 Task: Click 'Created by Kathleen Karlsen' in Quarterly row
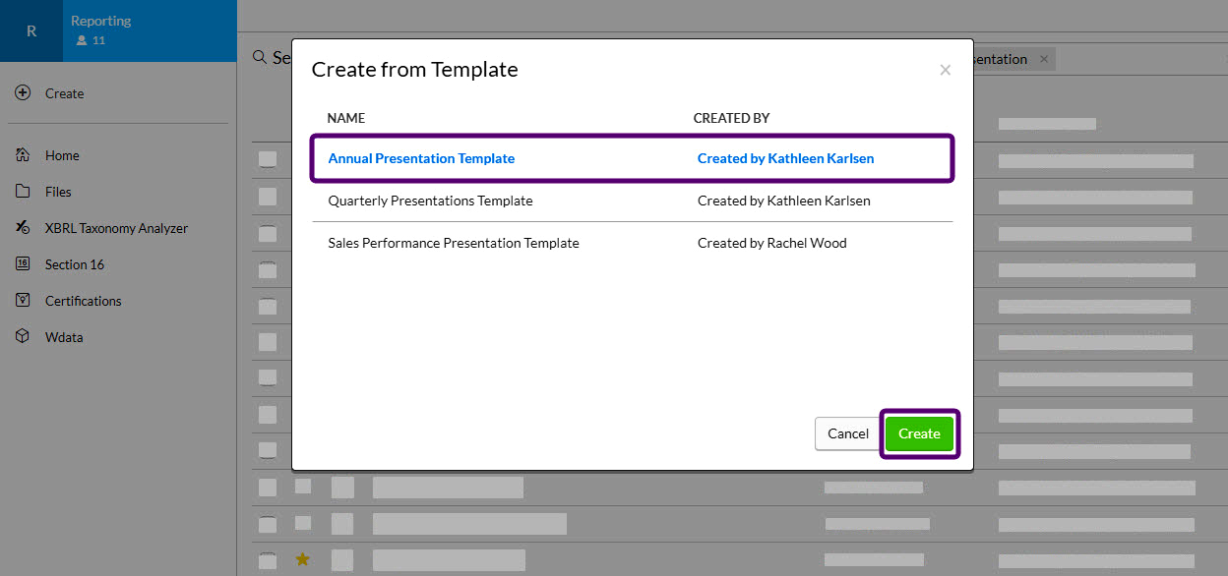(x=783, y=201)
